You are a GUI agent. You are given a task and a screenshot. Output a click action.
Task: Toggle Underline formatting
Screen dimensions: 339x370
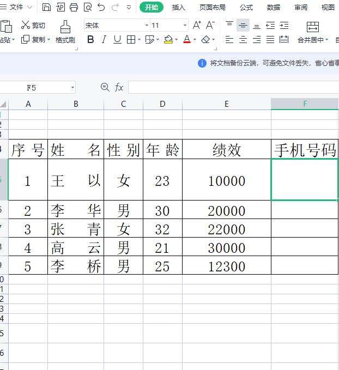point(117,39)
